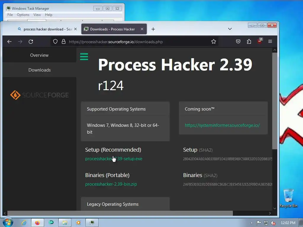The width and height of the screenshot is (303, 227).
Task: Click the uBlock Origin icon with badge 2
Action: pyautogui.click(x=260, y=41)
